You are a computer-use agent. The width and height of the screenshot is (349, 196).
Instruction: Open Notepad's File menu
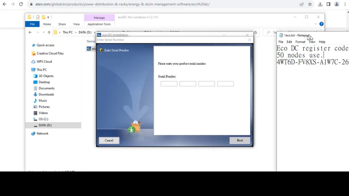pyautogui.click(x=281, y=42)
